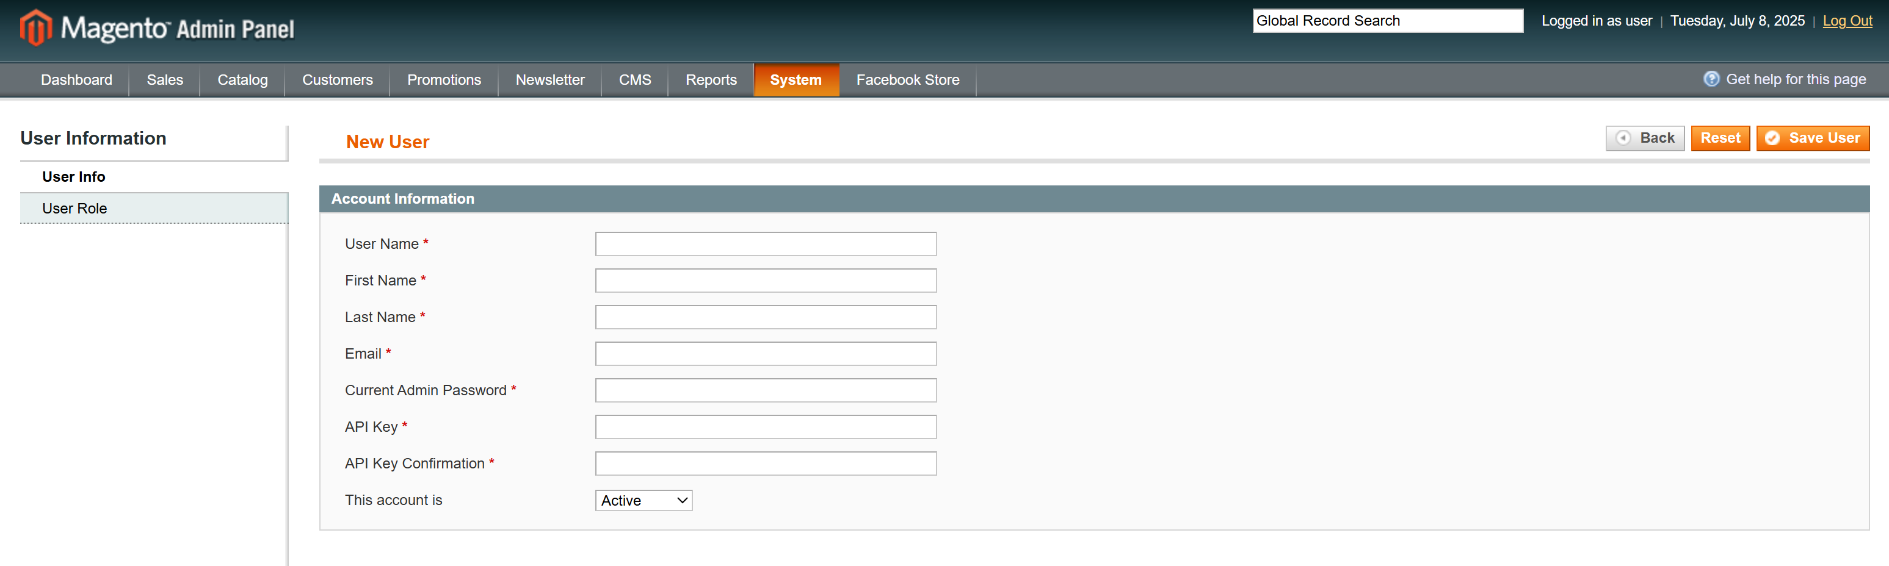Click the User Information sidebar heading

click(93, 138)
